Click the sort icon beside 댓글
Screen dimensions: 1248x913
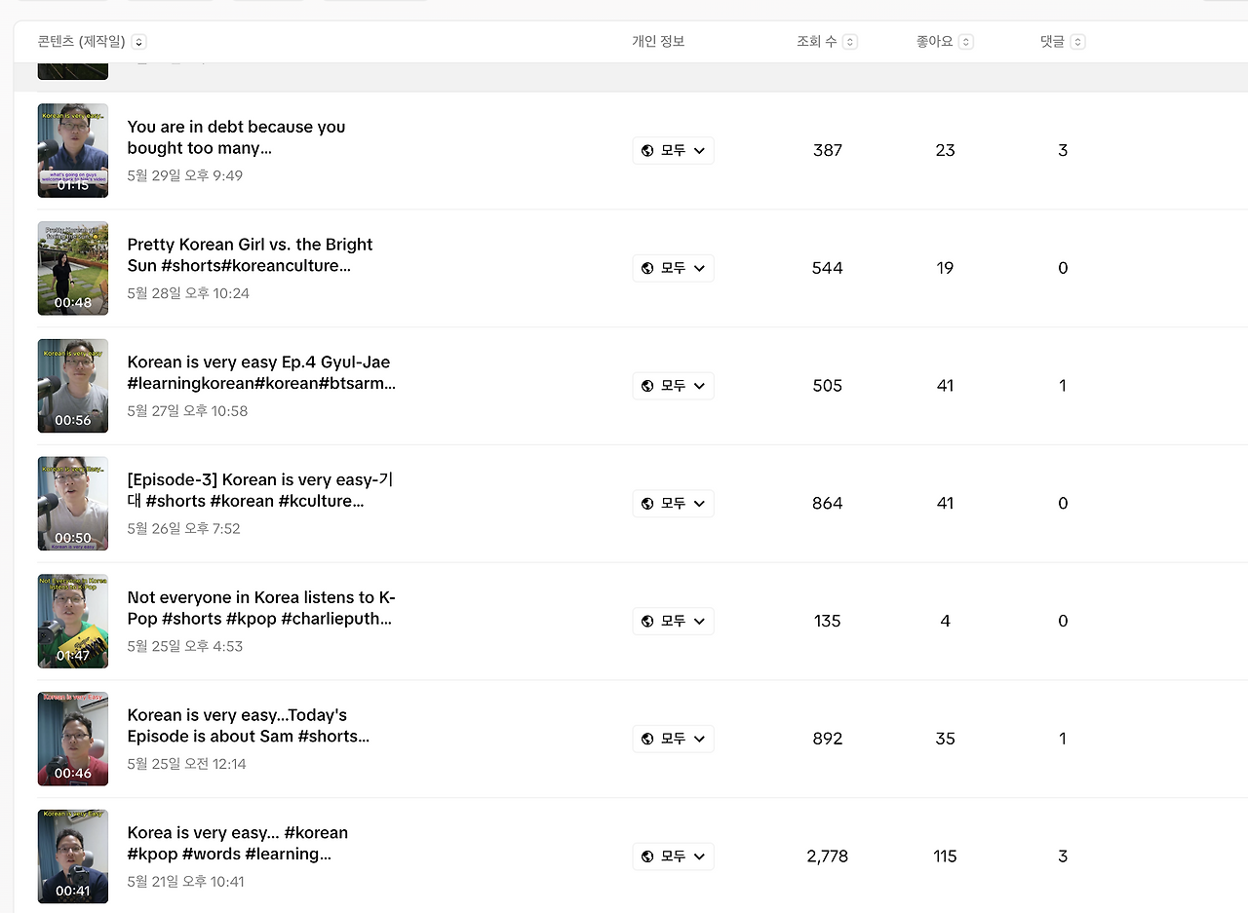tap(1077, 42)
